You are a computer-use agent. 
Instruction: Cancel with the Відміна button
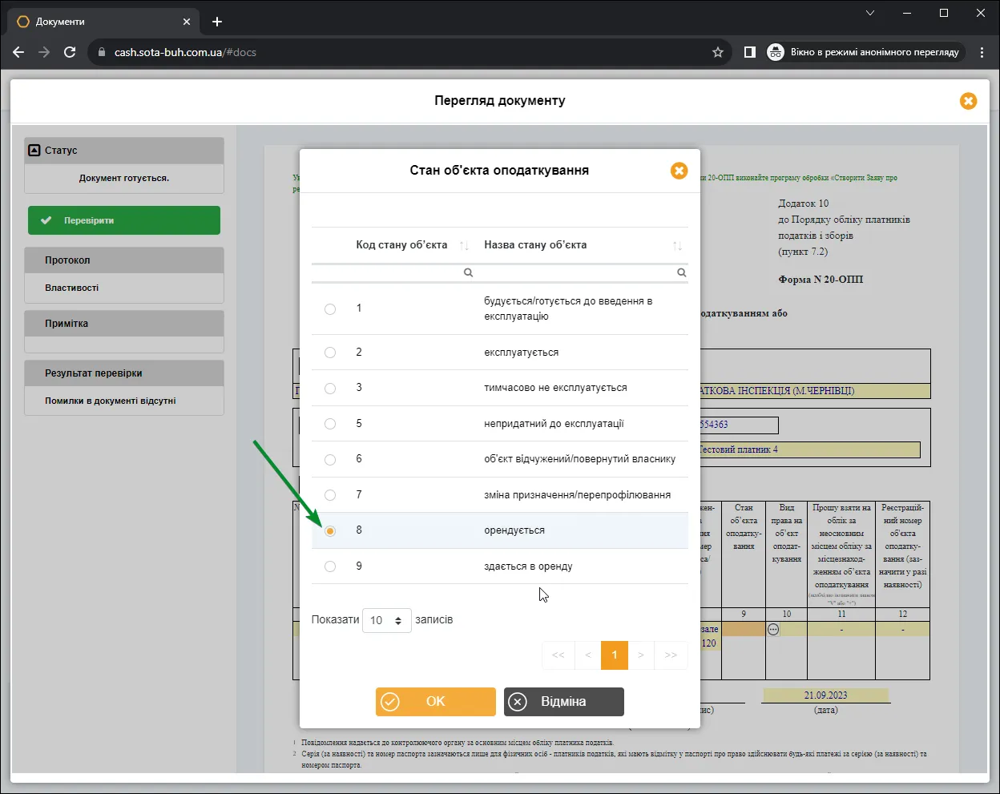click(564, 702)
